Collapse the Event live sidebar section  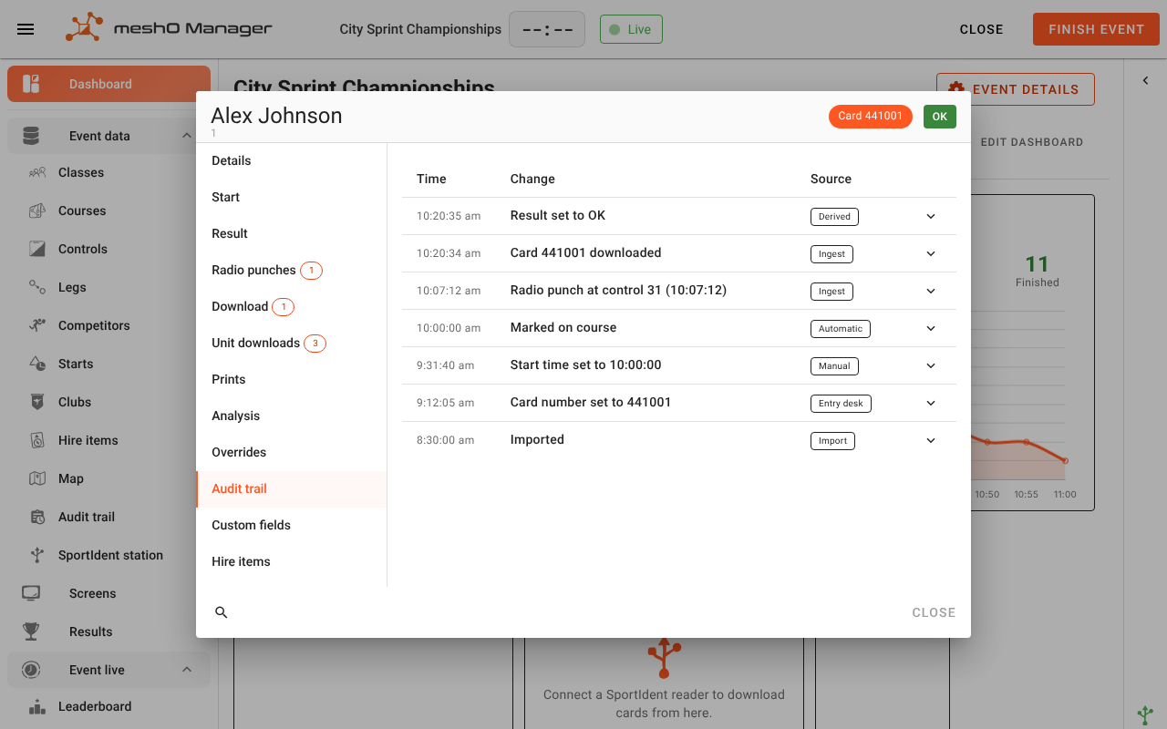187,670
